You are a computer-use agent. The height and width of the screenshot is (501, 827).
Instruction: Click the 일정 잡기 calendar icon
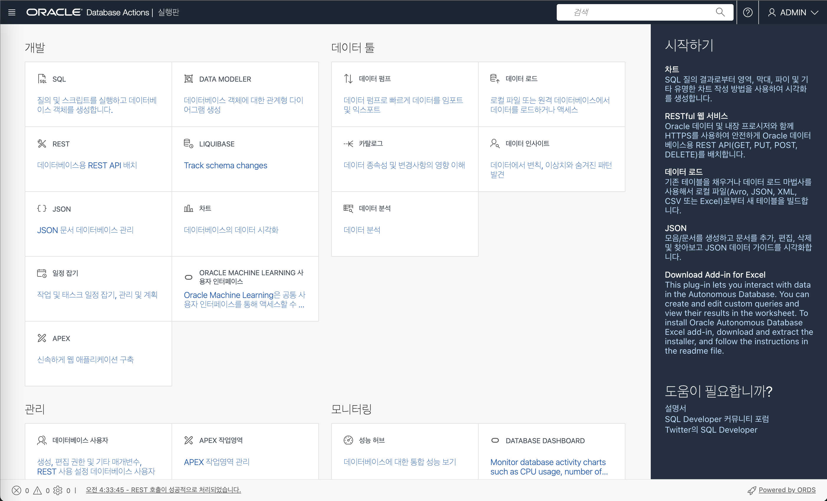[42, 273]
